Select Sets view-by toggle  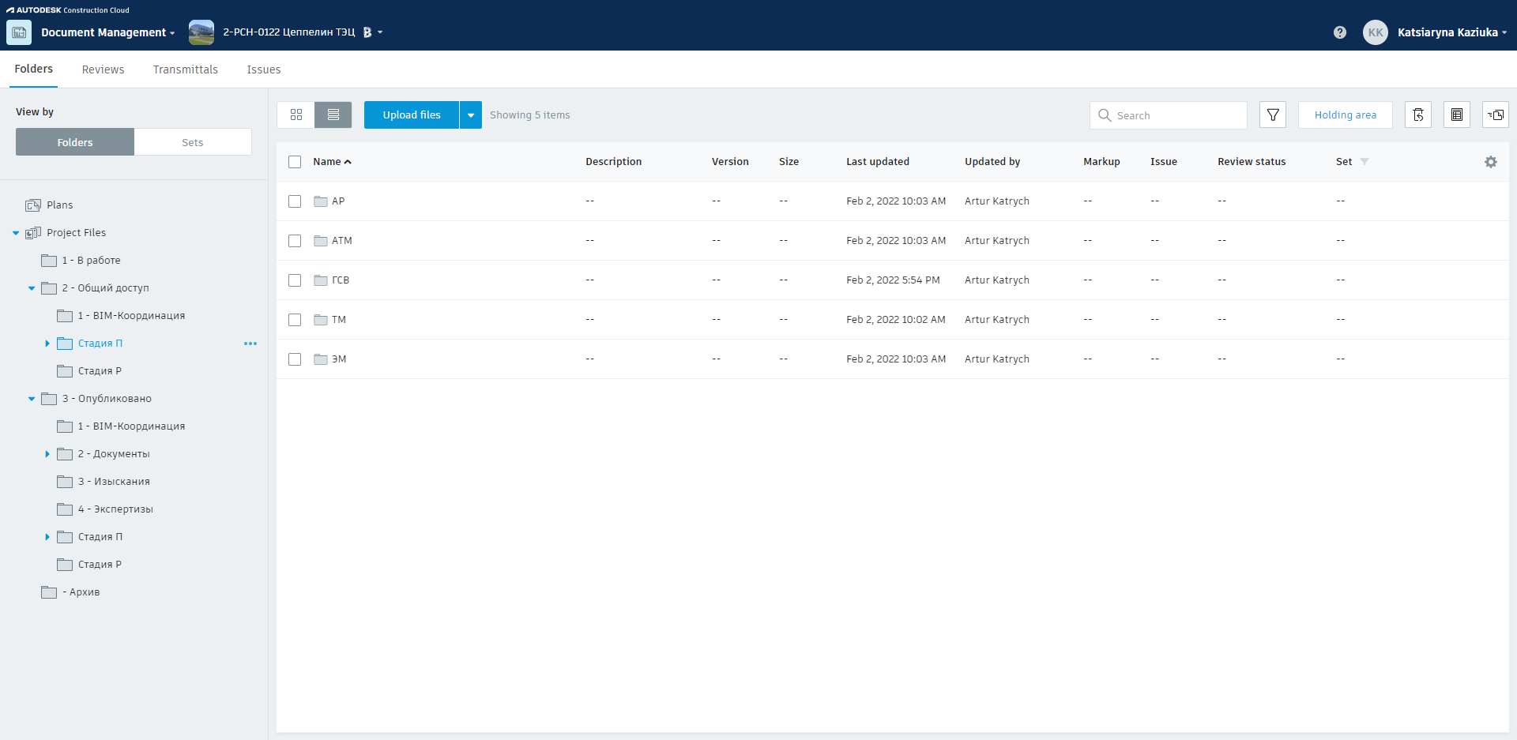coord(193,142)
